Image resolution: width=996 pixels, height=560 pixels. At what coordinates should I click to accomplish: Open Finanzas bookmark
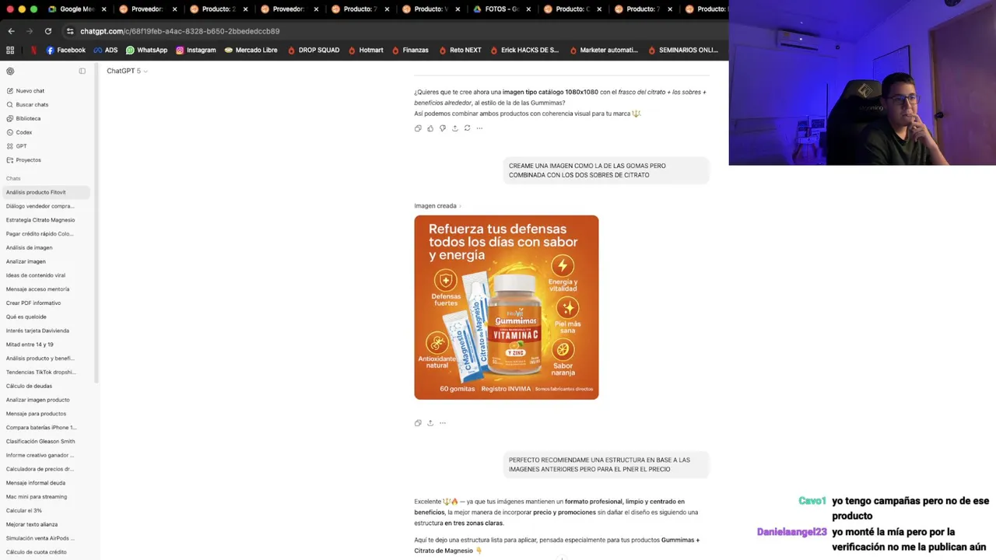410,50
